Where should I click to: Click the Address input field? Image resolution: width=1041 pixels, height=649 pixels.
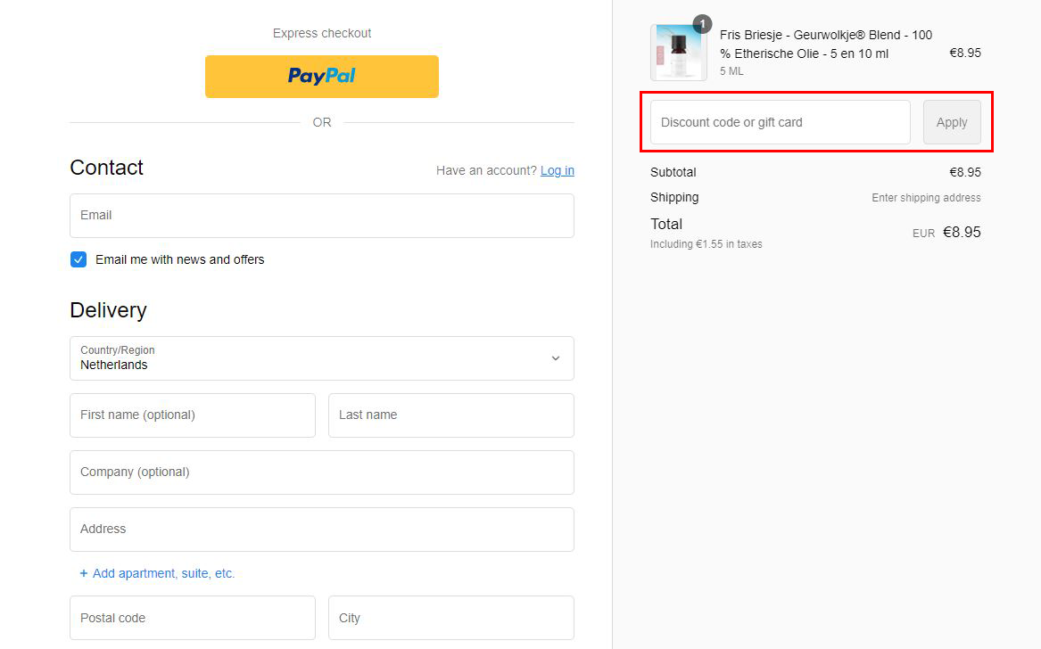point(321,530)
